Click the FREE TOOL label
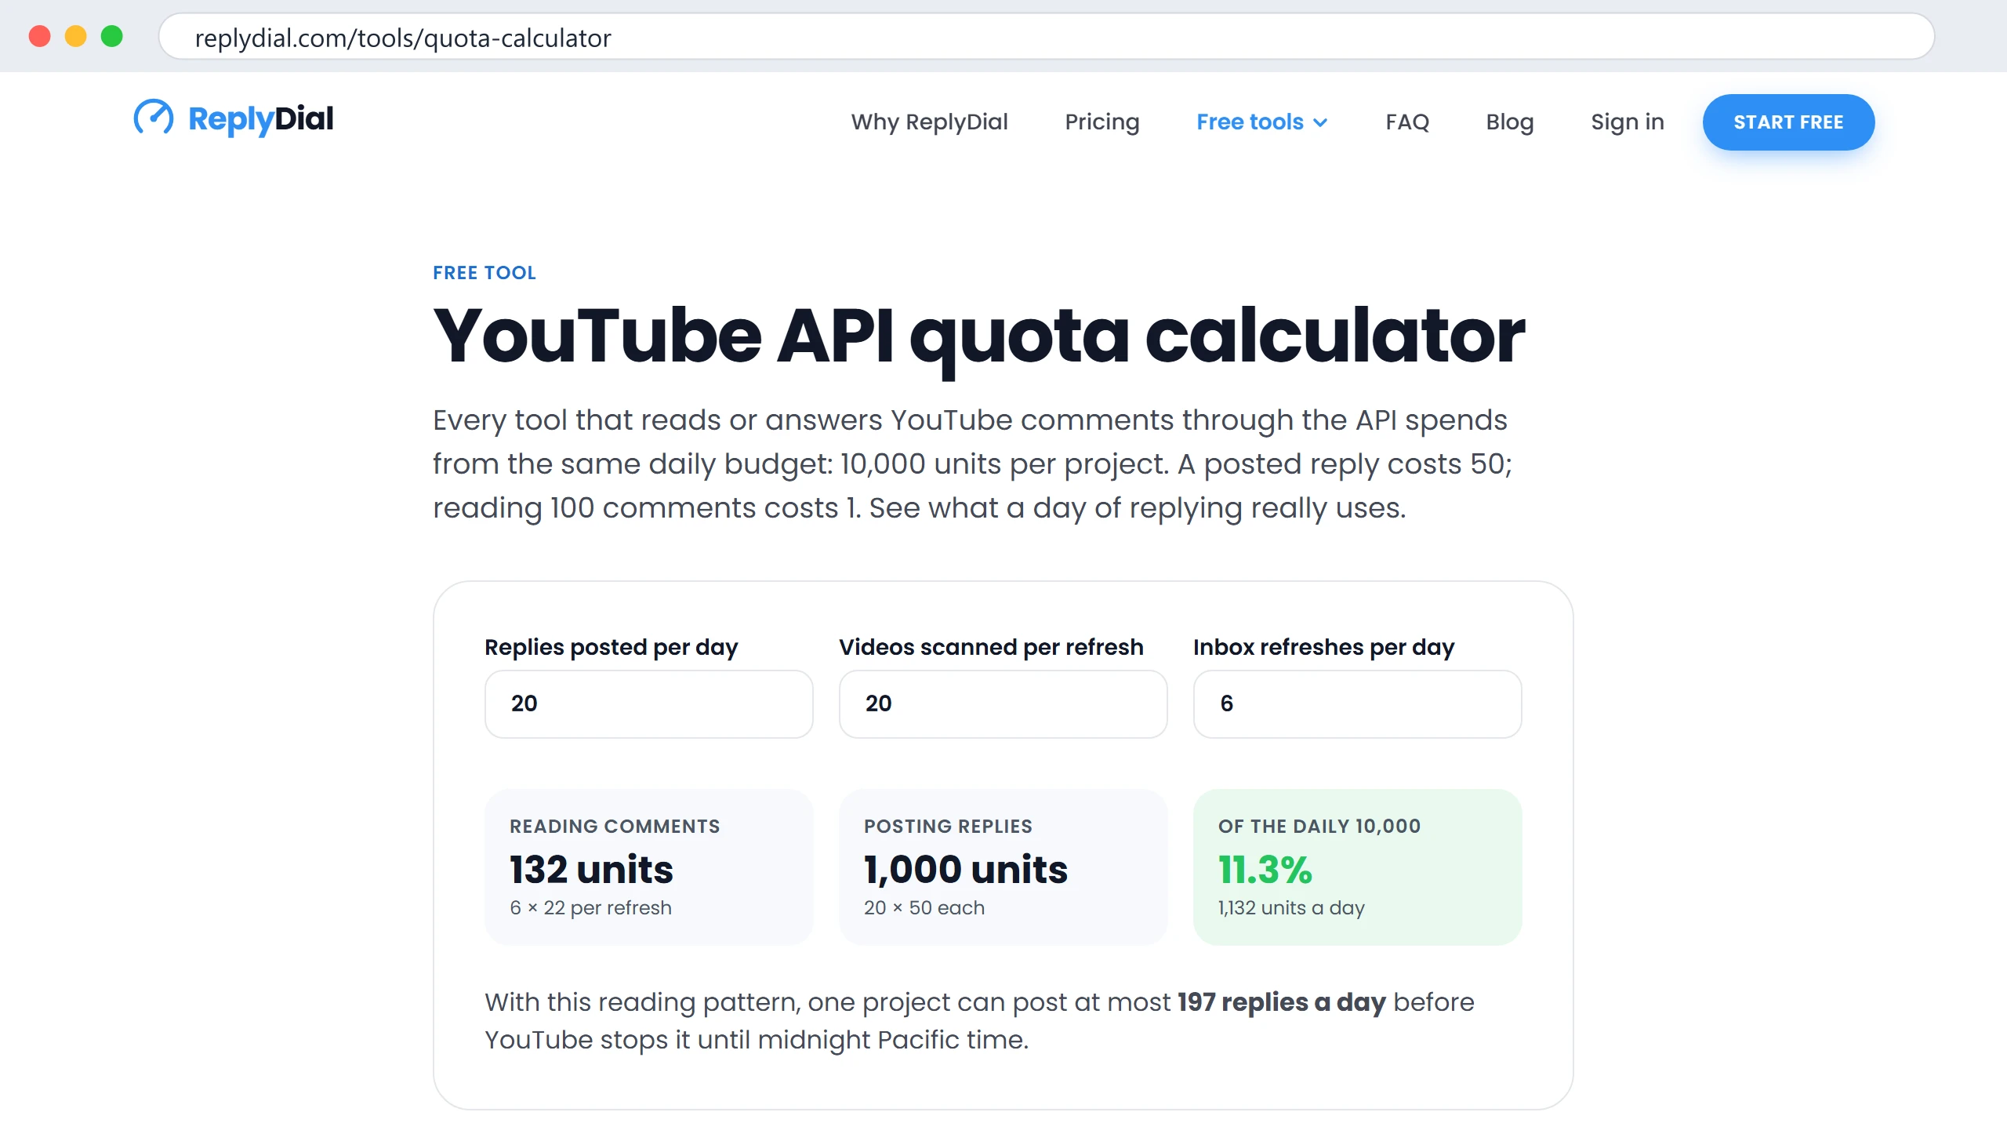The image size is (2007, 1123). click(485, 273)
